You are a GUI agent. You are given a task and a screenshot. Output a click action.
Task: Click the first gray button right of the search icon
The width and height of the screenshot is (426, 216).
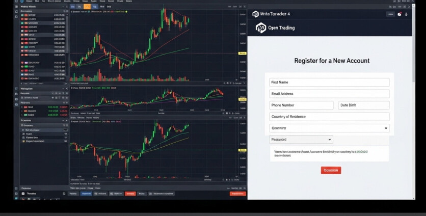73,194
